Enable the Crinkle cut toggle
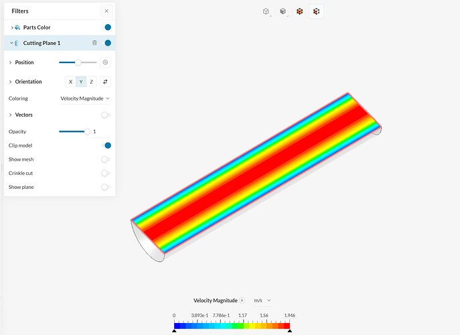The height and width of the screenshot is (335, 460). click(x=106, y=174)
